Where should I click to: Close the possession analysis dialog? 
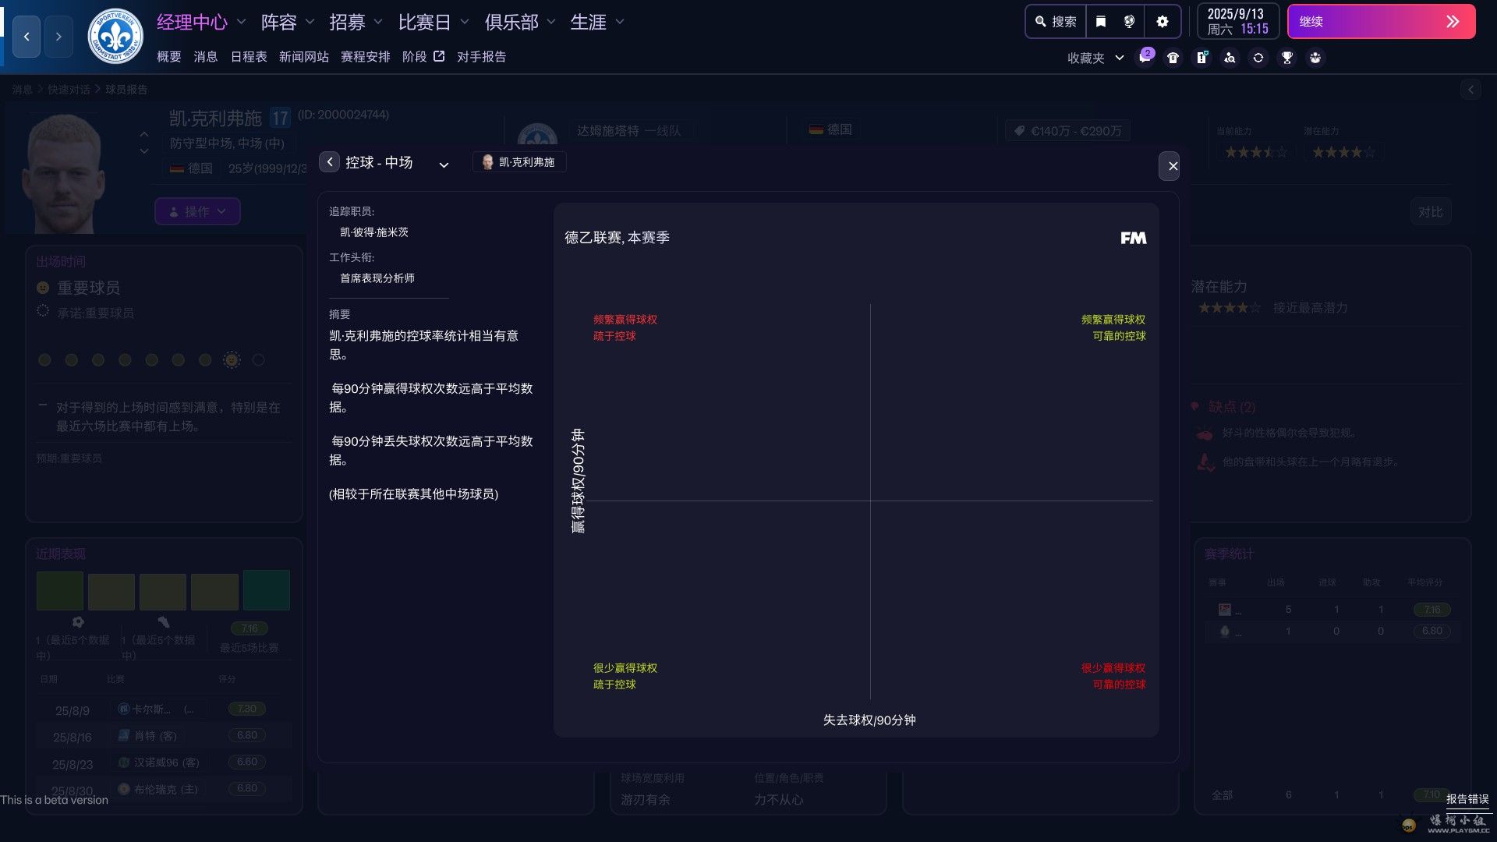coord(1172,166)
